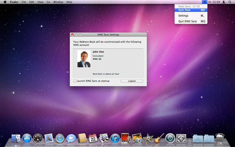Close the XING Sync Settings window
Viewport: 235px width, 147px height.
coord(73,34)
